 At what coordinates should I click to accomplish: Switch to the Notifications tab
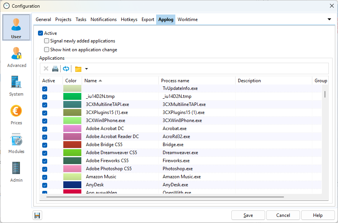tap(103, 20)
